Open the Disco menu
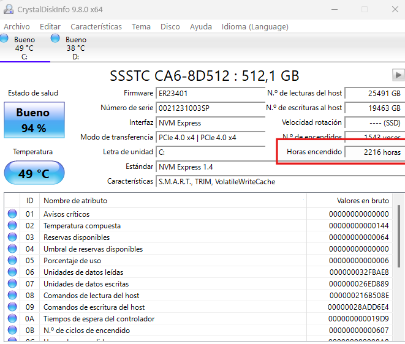 (x=170, y=26)
